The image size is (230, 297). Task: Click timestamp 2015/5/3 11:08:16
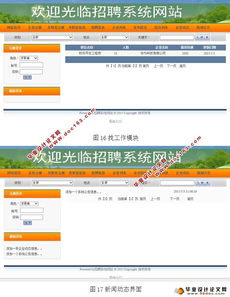click(185, 192)
